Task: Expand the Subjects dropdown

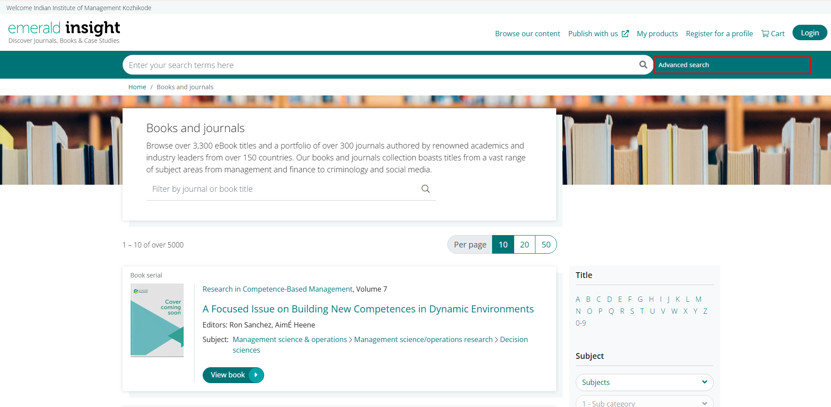Action: tap(644, 383)
